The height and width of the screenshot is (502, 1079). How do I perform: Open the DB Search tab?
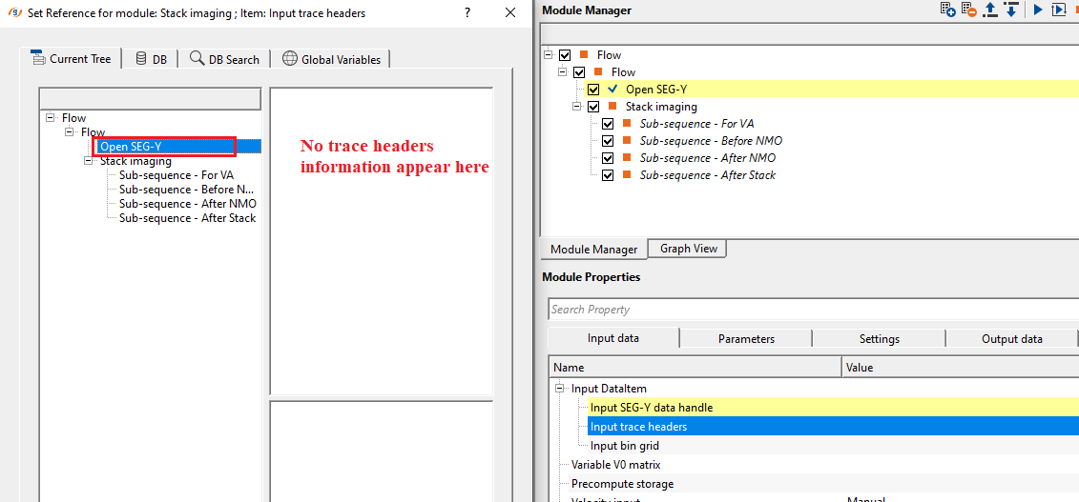pyautogui.click(x=224, y=59)
